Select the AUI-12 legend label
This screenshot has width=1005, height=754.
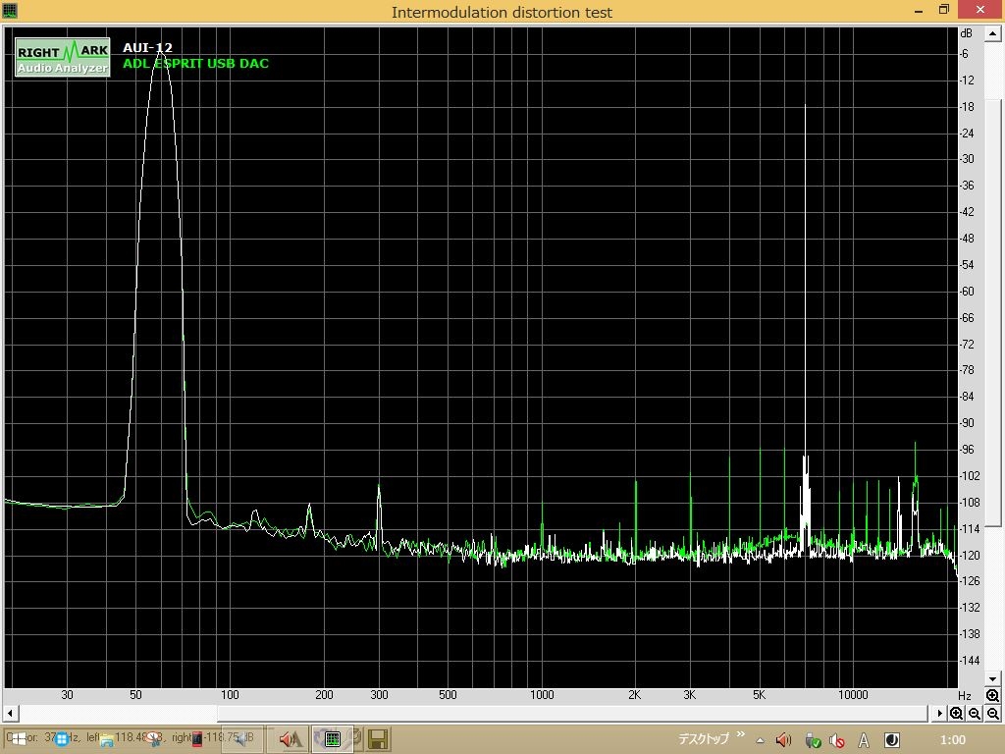(x=147, y=47)
